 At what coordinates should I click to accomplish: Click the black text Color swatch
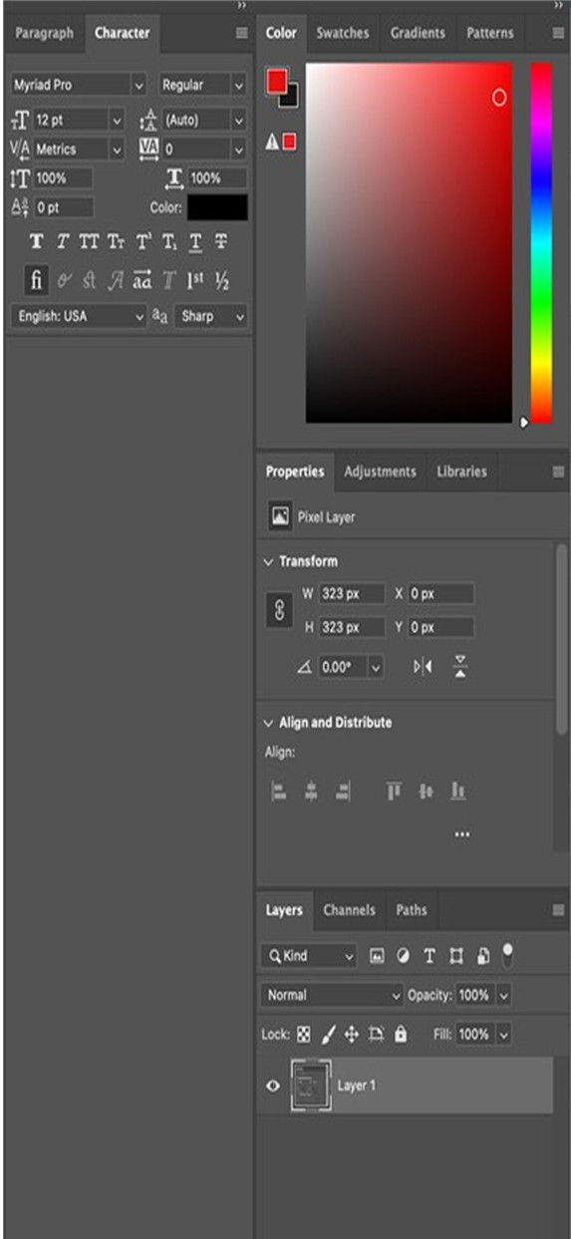tap(217, 207)
